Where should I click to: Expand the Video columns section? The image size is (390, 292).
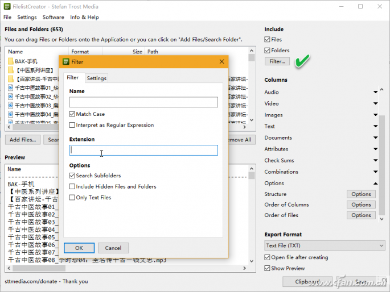click(x=376, y=103)
